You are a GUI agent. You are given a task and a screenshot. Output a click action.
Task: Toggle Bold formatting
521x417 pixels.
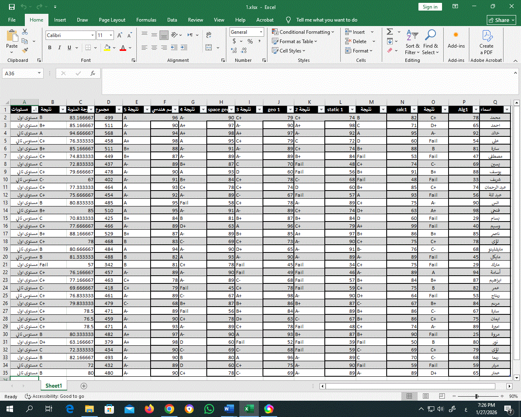pyautogui.click(x=50, y=48)
